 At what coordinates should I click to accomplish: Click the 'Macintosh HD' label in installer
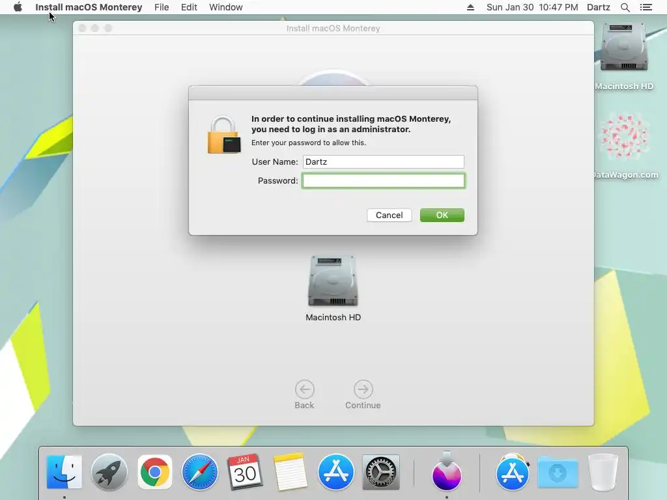[x=333, y=317]
